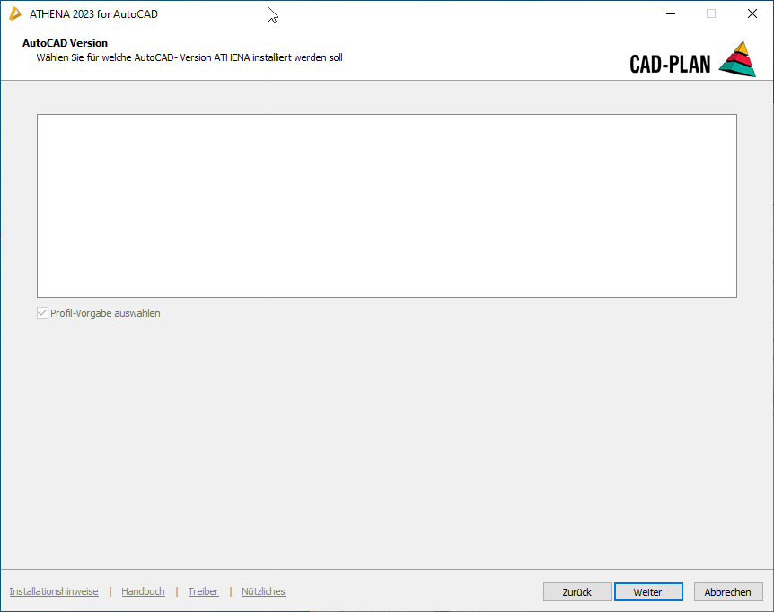Open the Nützliches link
Viewport: 774px width, 612px height.
pyautogui.click(x=263, y=591)
